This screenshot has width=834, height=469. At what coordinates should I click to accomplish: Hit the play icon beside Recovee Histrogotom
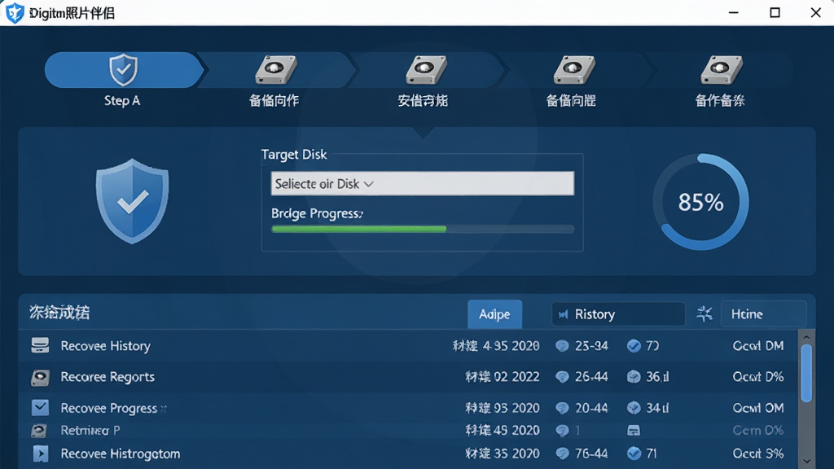(x=41, y=454)
